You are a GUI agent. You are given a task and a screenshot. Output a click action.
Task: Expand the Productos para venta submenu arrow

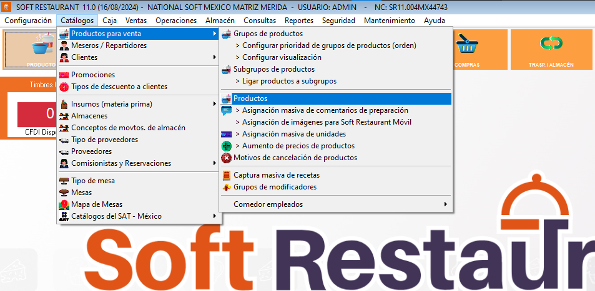215,34
